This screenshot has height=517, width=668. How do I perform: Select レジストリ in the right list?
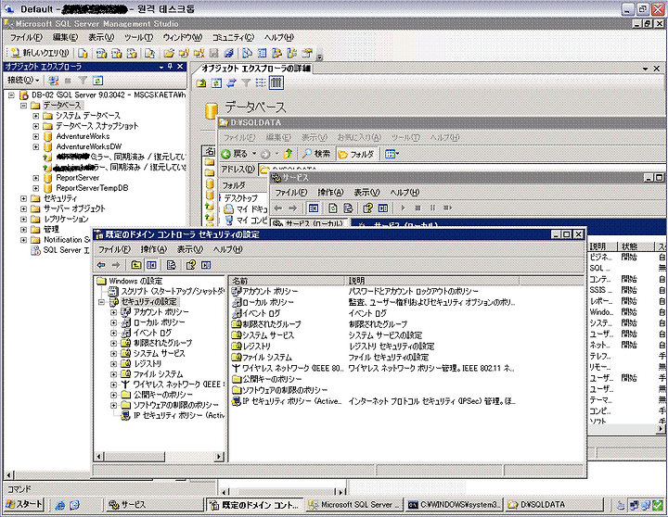click(x=256, y=346)
